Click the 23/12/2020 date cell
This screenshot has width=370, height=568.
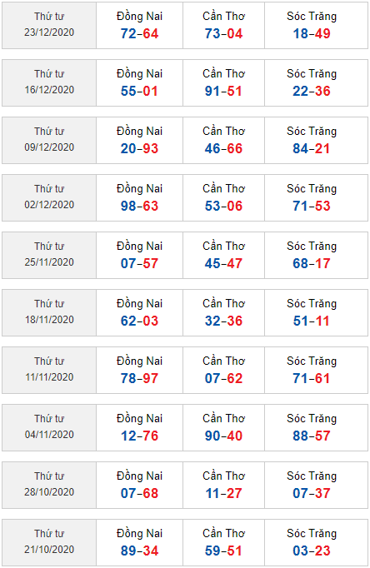(49, 25)
